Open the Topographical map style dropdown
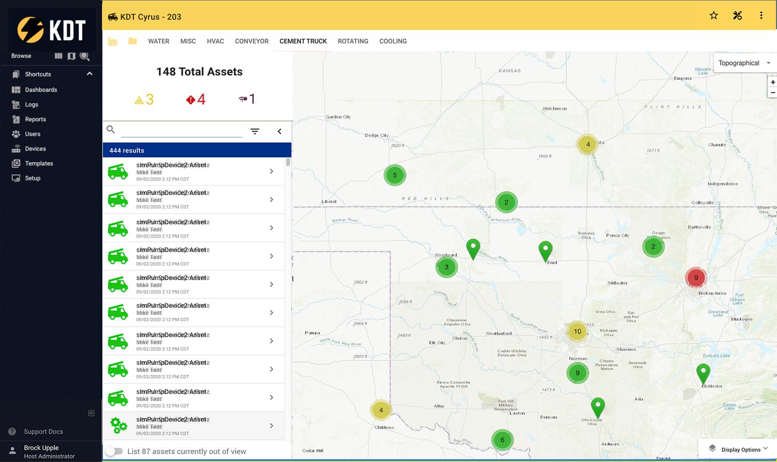This screenshot has height=462, width=777. [x=744, y=63]
